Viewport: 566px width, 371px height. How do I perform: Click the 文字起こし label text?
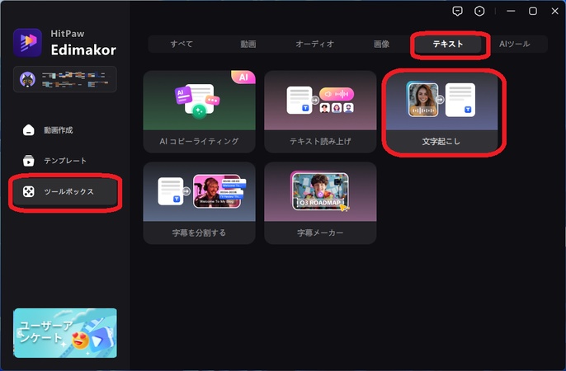(441, 141)
